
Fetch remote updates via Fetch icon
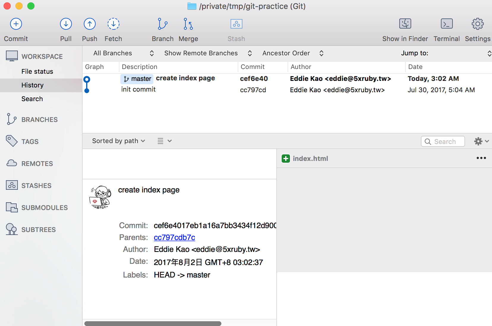pos(113,24)
